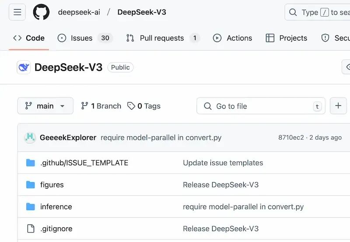Expand the main branch dropdown
Image resolution: width=350 pixels, height=242 pixels.
(45, 106)
